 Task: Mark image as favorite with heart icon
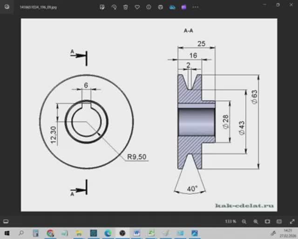[137, 7]
